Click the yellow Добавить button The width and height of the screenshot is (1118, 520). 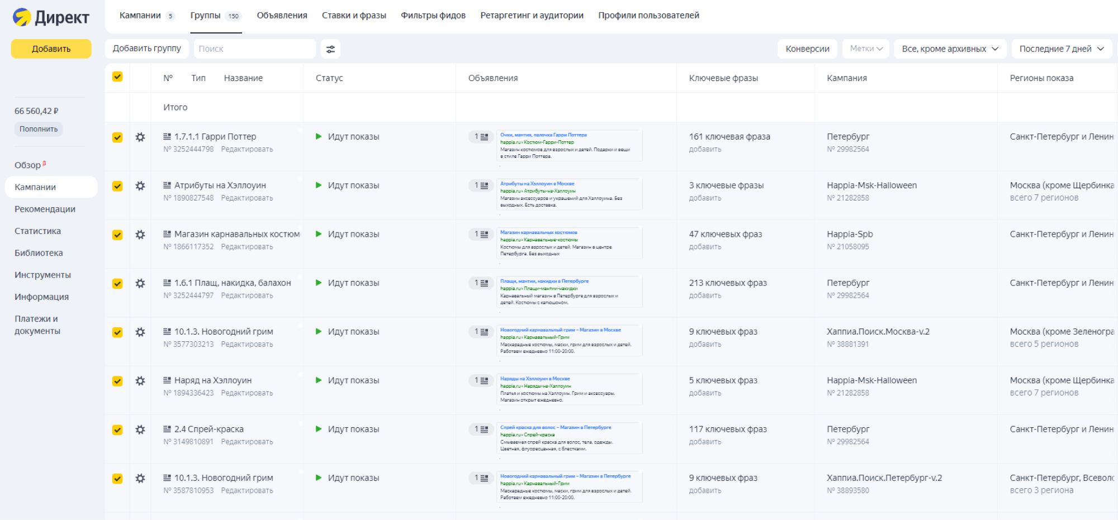click(x=51, y=49)
